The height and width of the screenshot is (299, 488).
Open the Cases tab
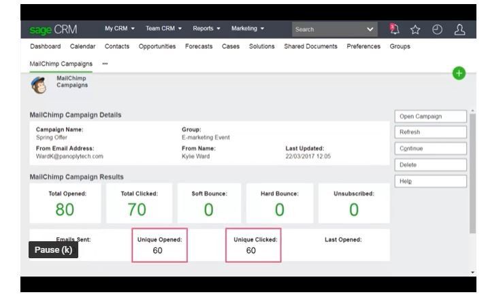[x=231, y=46]
